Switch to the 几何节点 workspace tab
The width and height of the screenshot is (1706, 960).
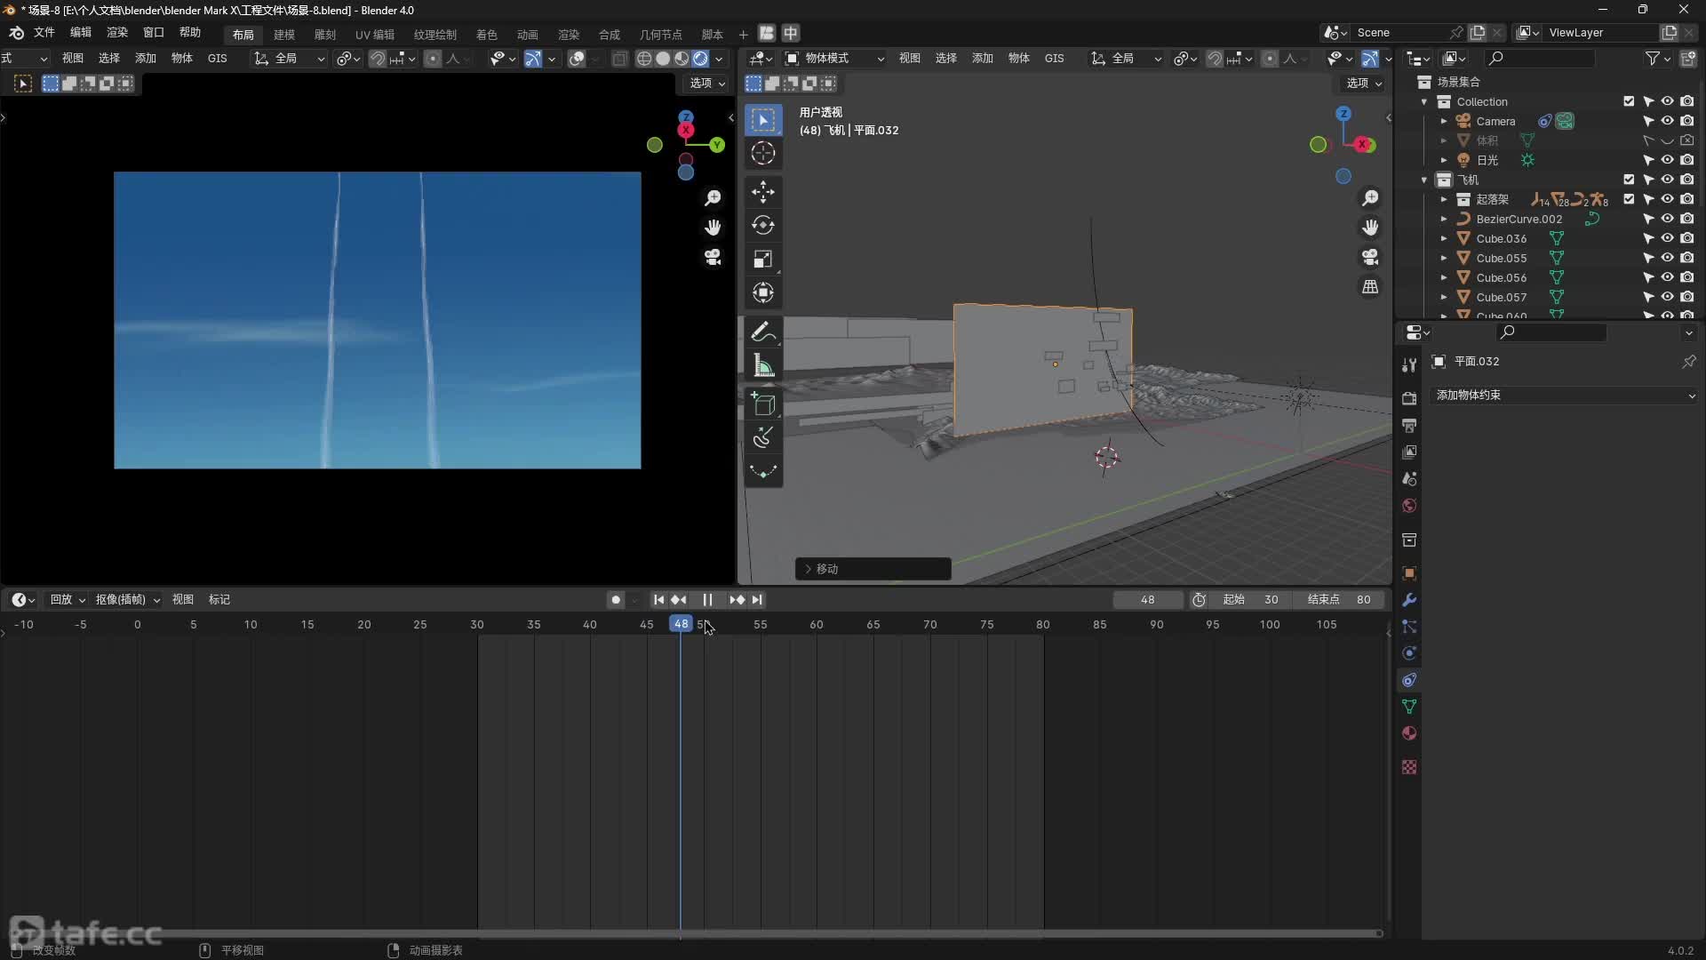point(661,35)
